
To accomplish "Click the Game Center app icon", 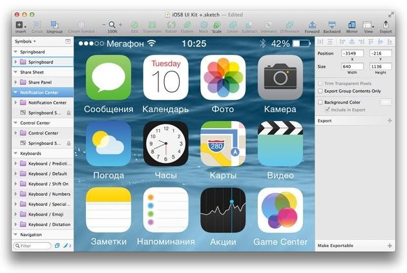I will pos(280,210).
